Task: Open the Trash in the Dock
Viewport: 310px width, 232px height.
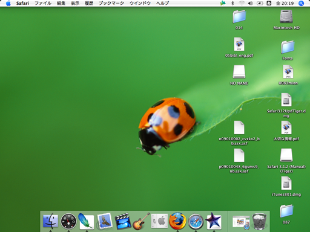Action: click(x=259, y=221)
